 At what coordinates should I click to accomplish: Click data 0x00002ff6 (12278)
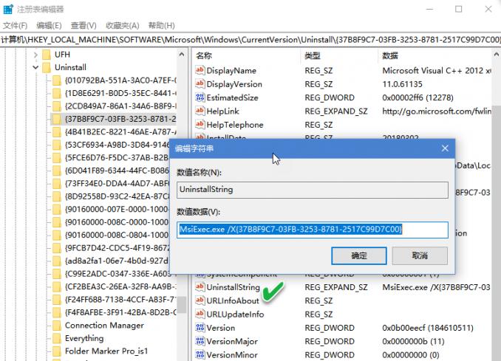[x=418, y=97]
